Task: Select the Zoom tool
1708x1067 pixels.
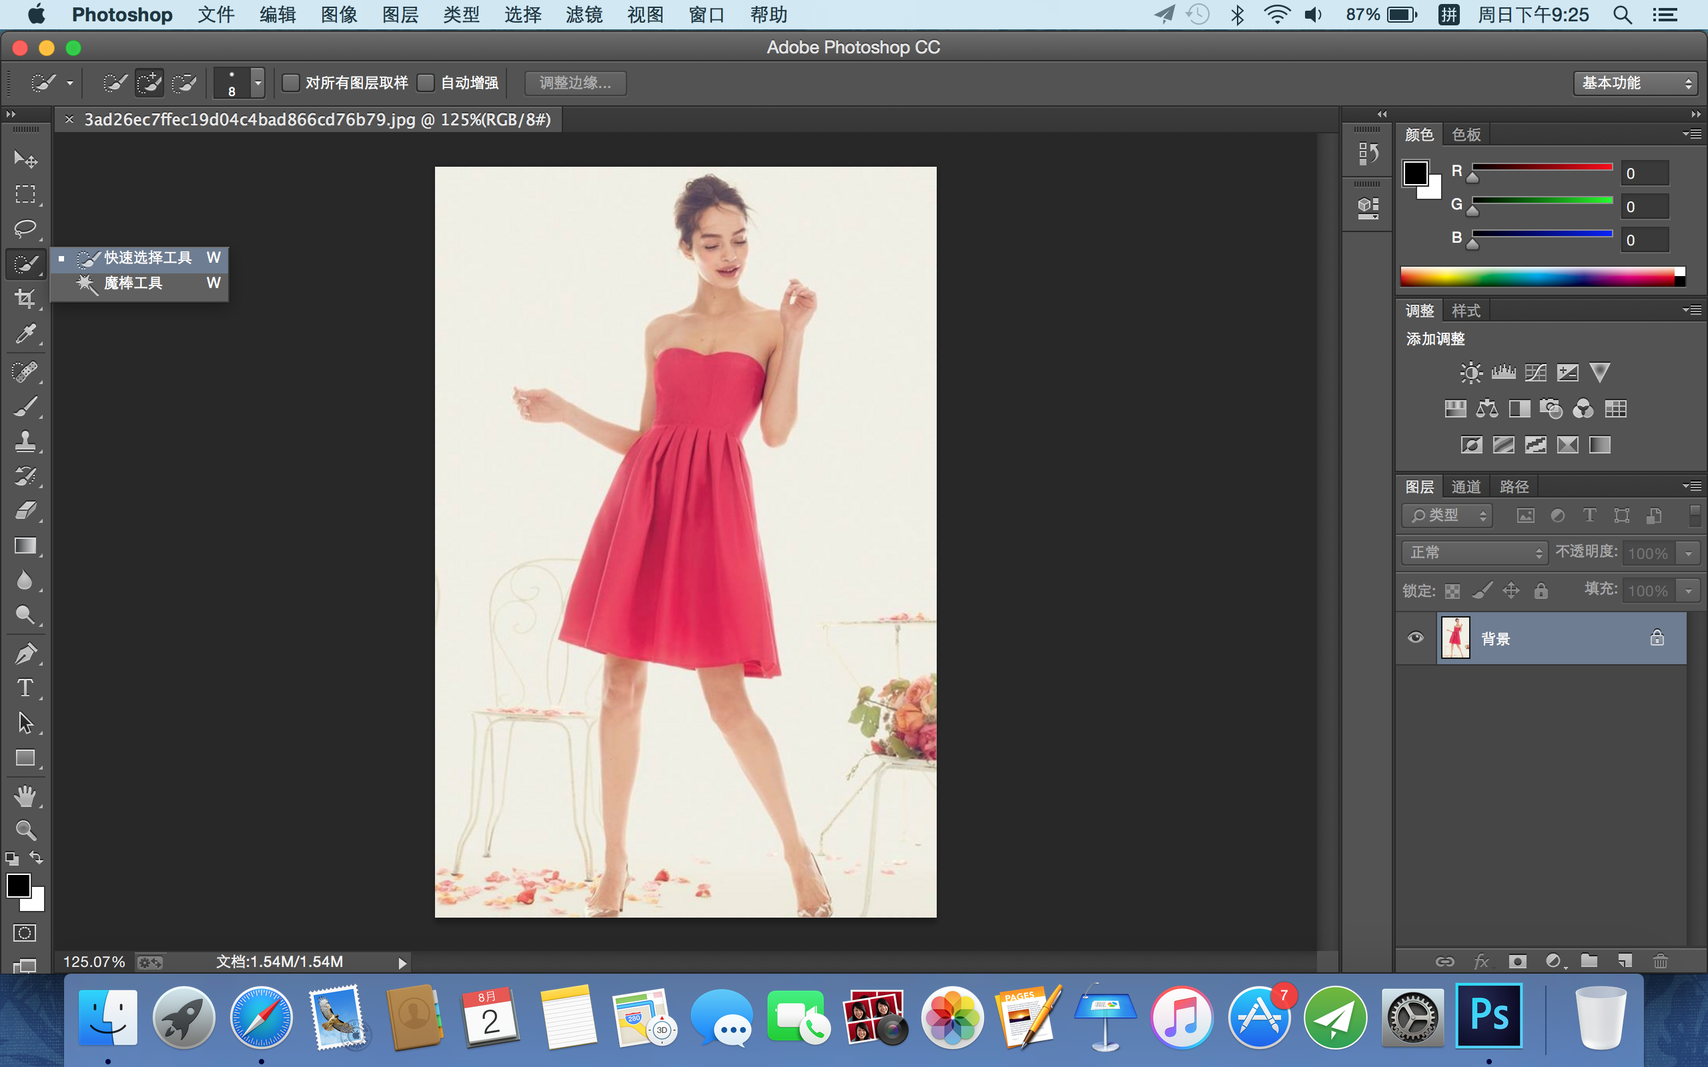Action: [x=25, y=831]
